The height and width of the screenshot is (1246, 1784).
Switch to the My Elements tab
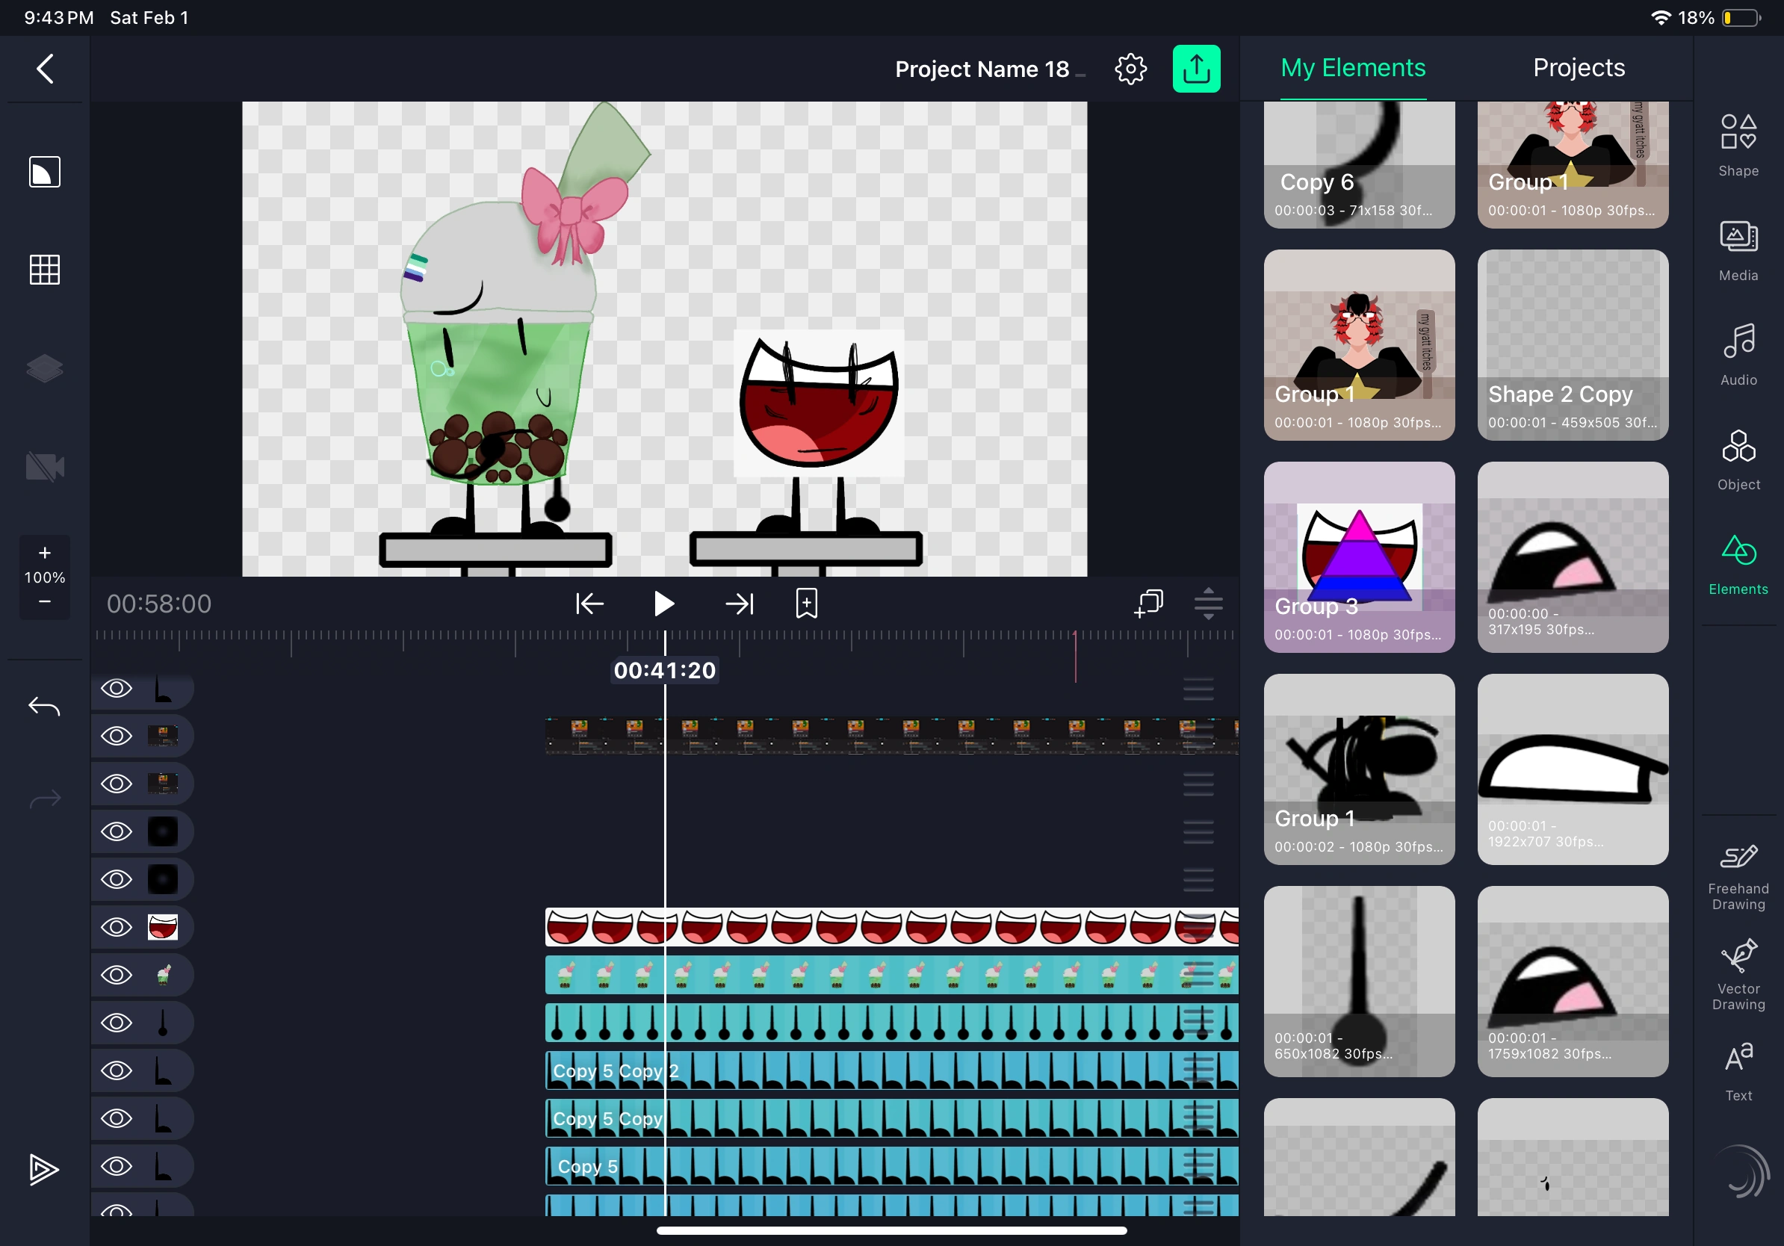tap(1353, 67)
